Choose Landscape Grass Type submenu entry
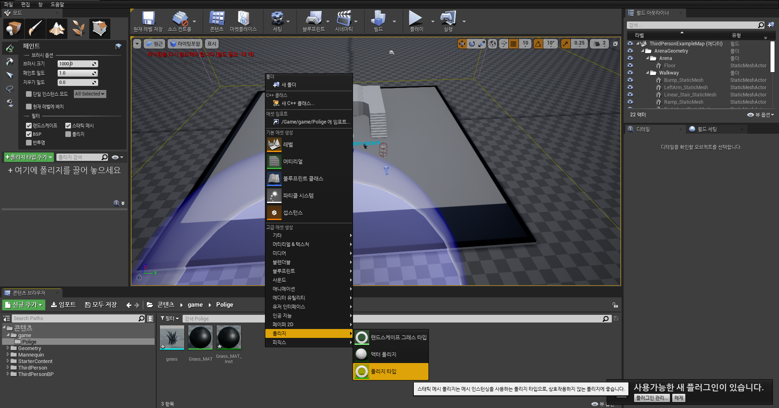Image resolution: width=779 pixels, height=408 pixels. pos(391,338)
